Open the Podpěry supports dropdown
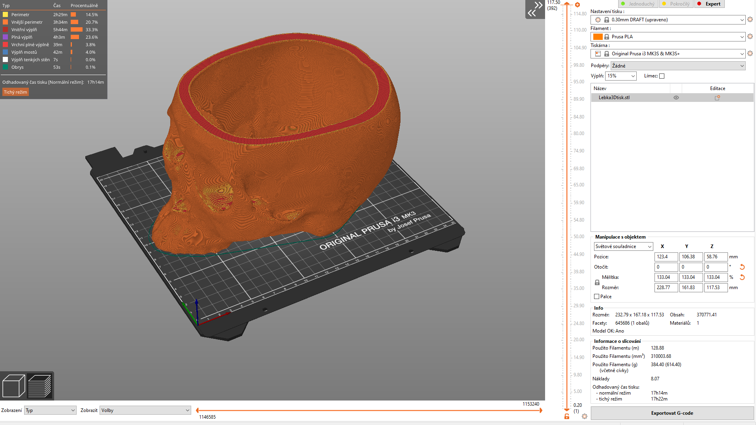Screen dimensions: 756x425 pyautogui.click(x=678, y=66)
